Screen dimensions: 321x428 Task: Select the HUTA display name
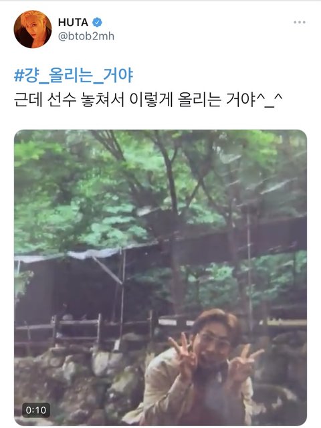(73, 22)
